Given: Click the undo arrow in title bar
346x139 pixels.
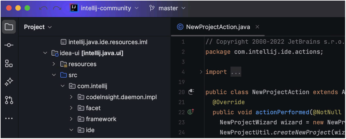Looking at the screenshot, I should [x=43, y=8].
